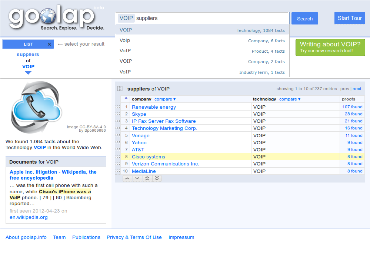
Task: Click the table expand/collapse icon beside suppliers title
Action: point(120,89)
